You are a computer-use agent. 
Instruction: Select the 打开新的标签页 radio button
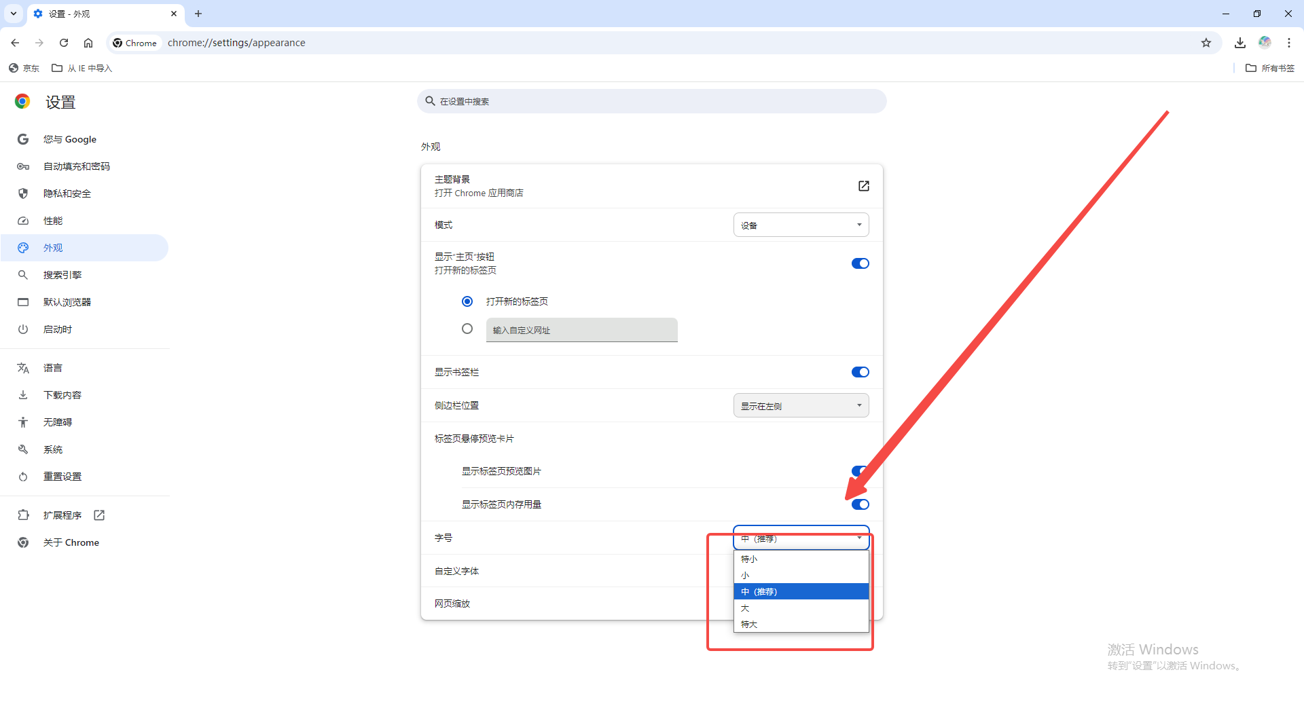tap(467, 301)
